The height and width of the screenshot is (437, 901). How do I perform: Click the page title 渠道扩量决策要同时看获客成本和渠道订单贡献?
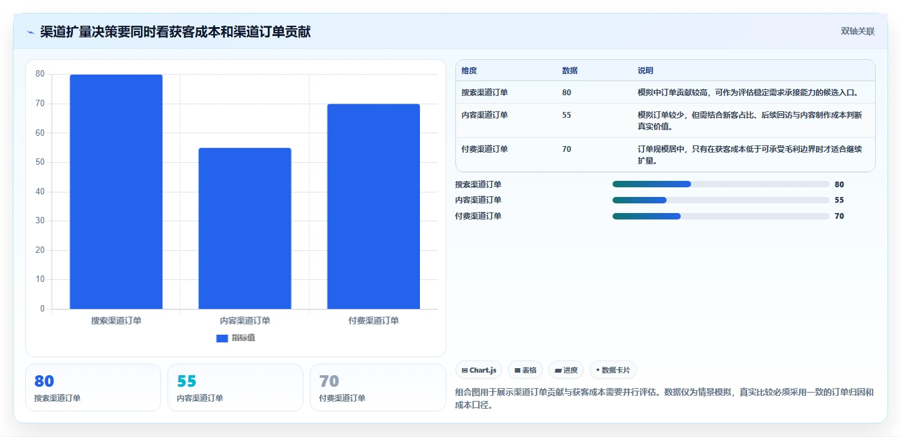point(175,32)
